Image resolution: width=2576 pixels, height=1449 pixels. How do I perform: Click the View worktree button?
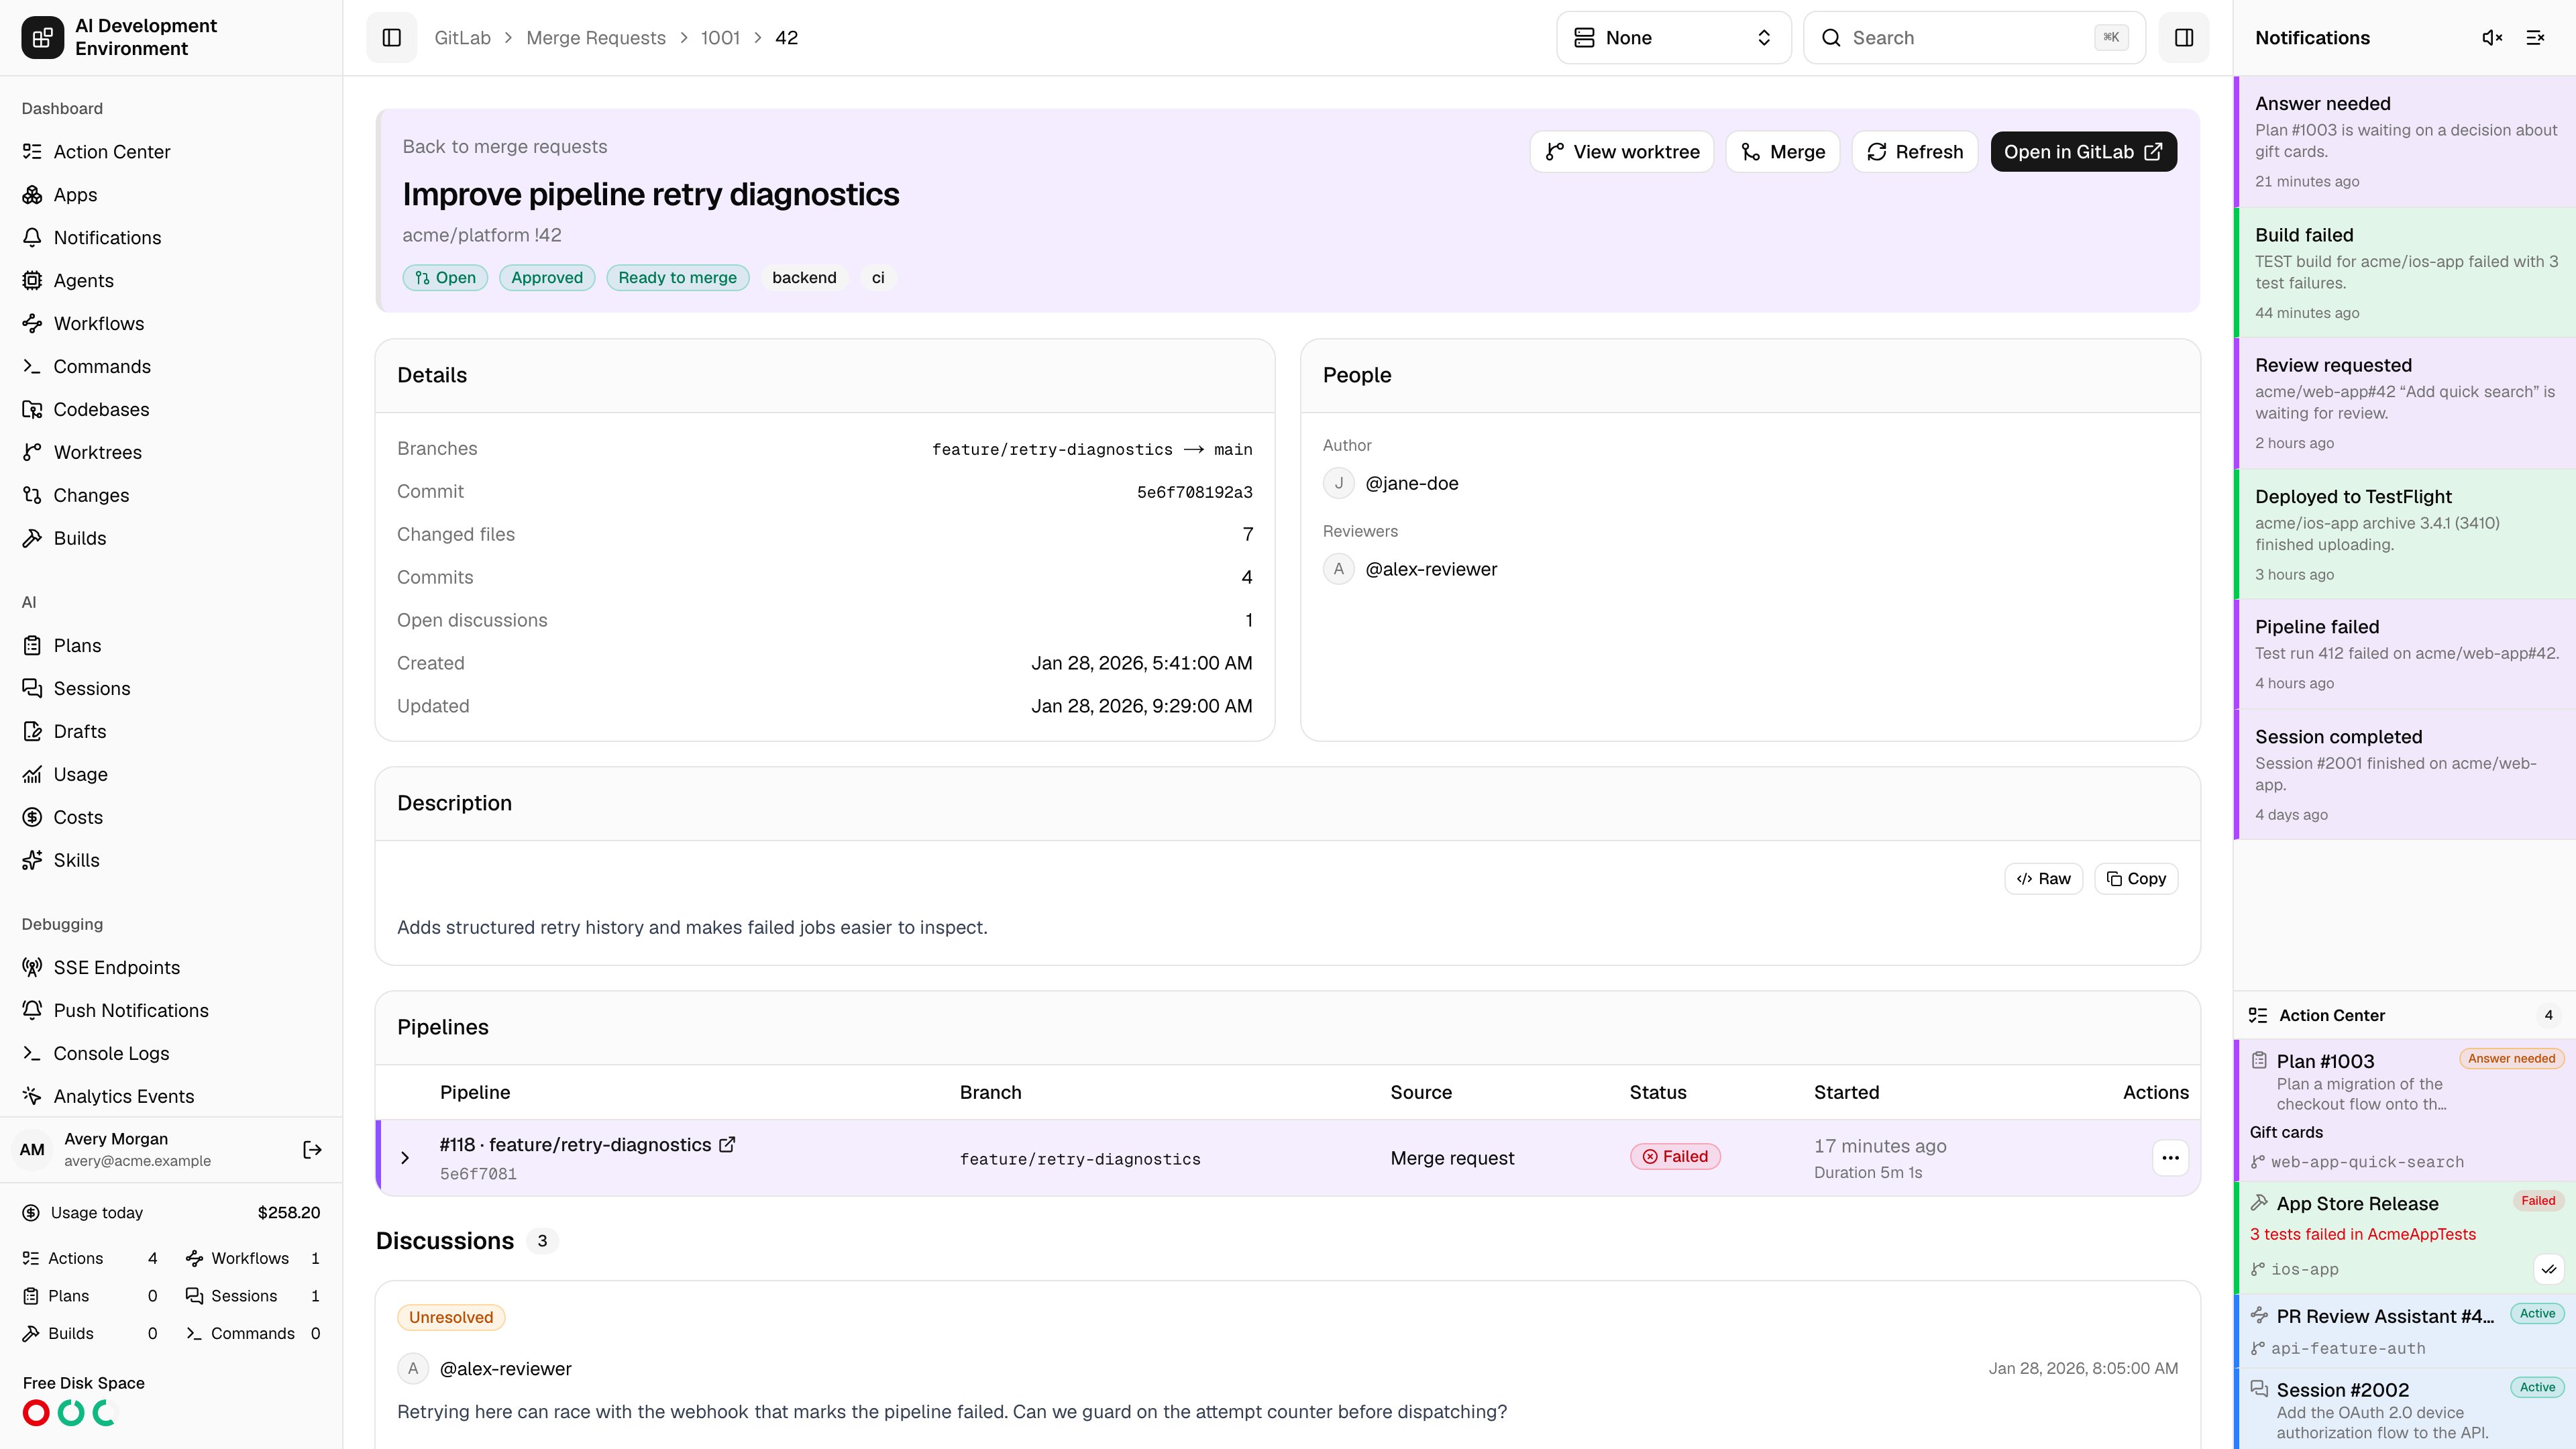pos(1621,151)
